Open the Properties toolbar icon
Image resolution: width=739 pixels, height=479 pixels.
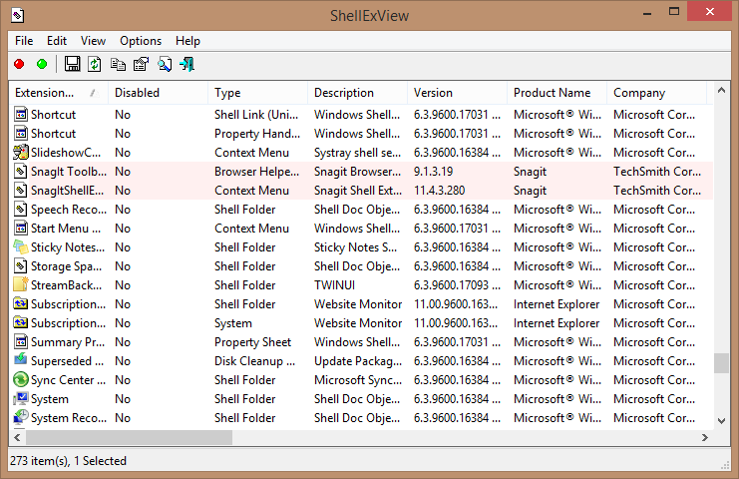coord(141,64)
